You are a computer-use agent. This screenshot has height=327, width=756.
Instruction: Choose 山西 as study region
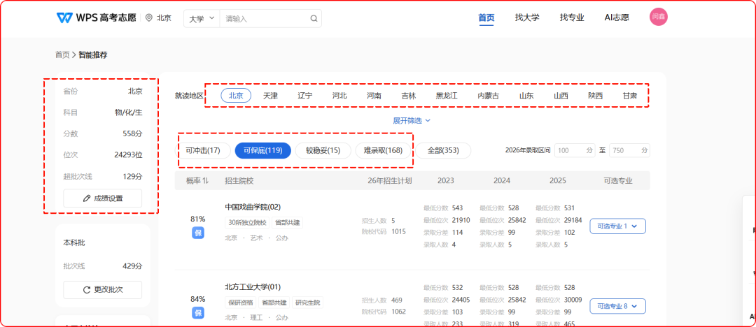pos(561,96)
